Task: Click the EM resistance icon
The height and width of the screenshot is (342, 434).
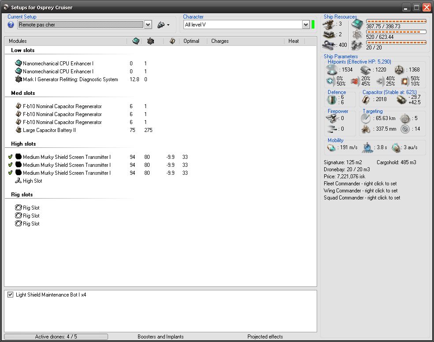Action: coord(330,81)
